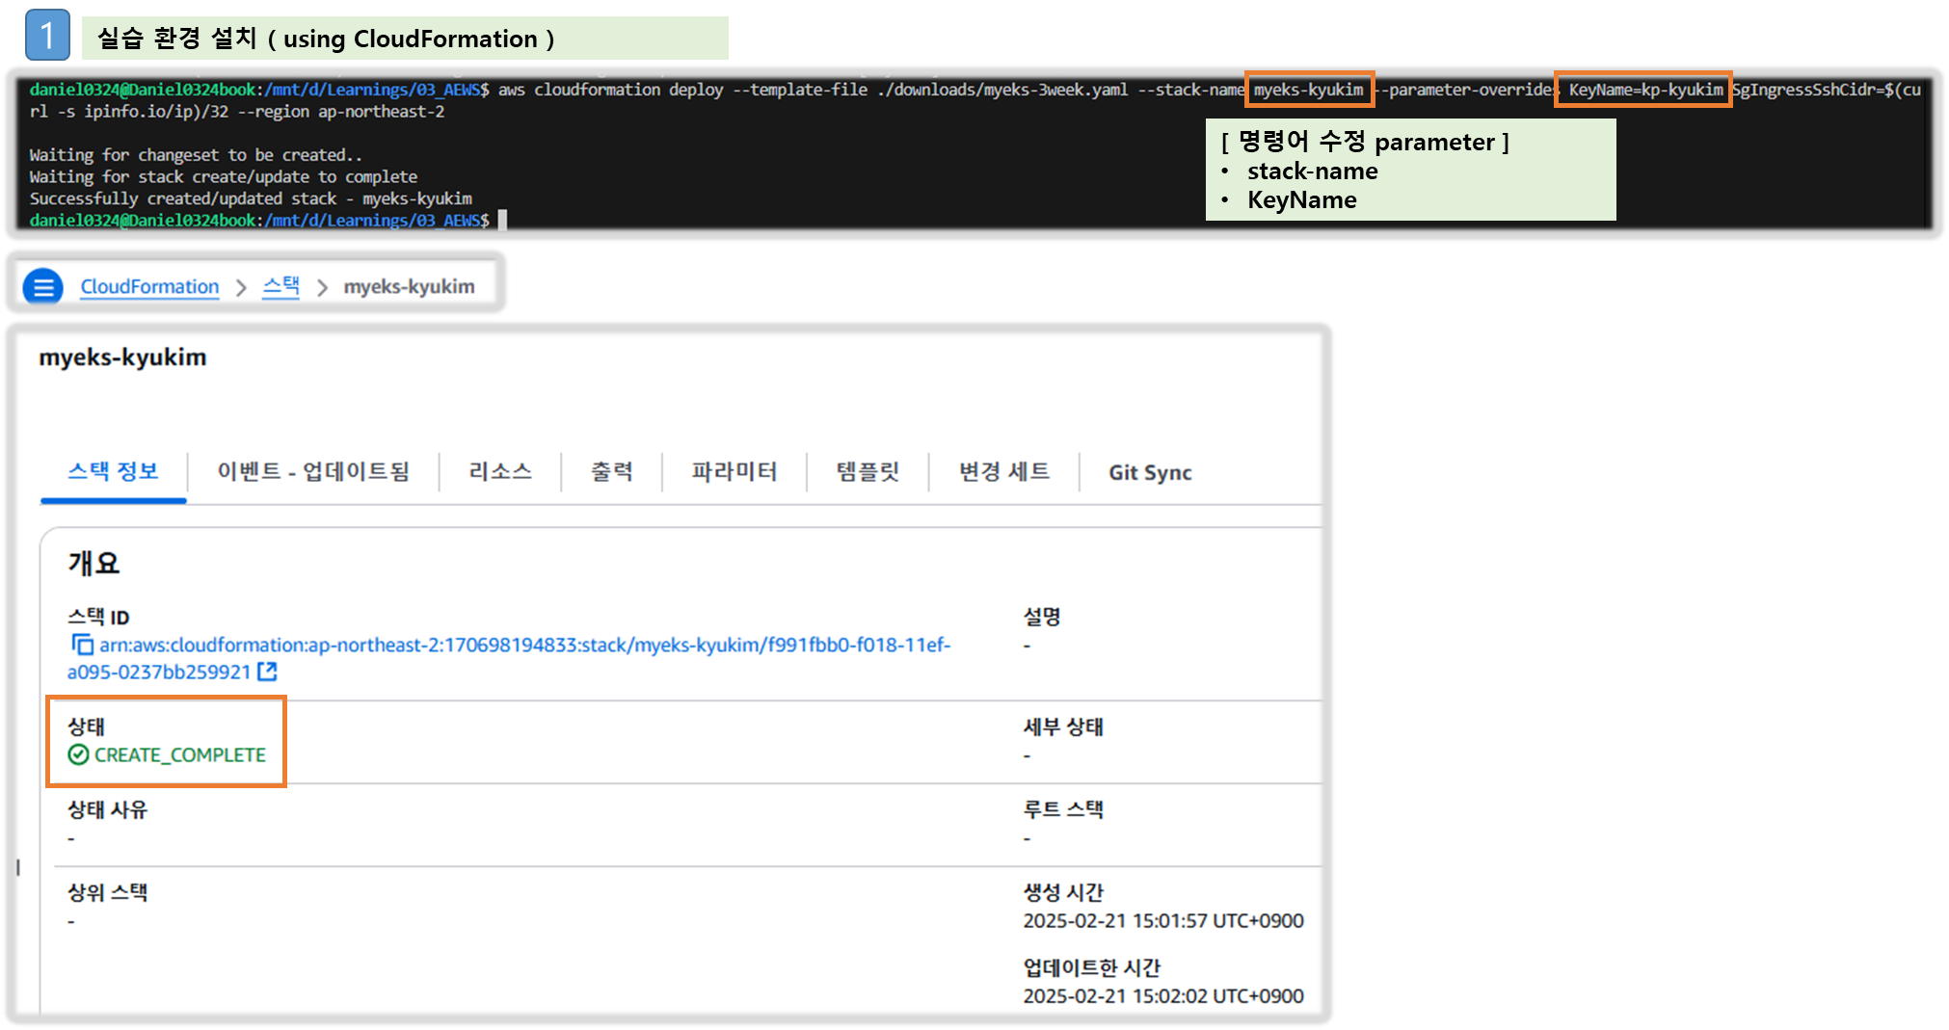Select myeks-kyukim breadcrumb text
1949x1030 pixels.
[409, 287]
